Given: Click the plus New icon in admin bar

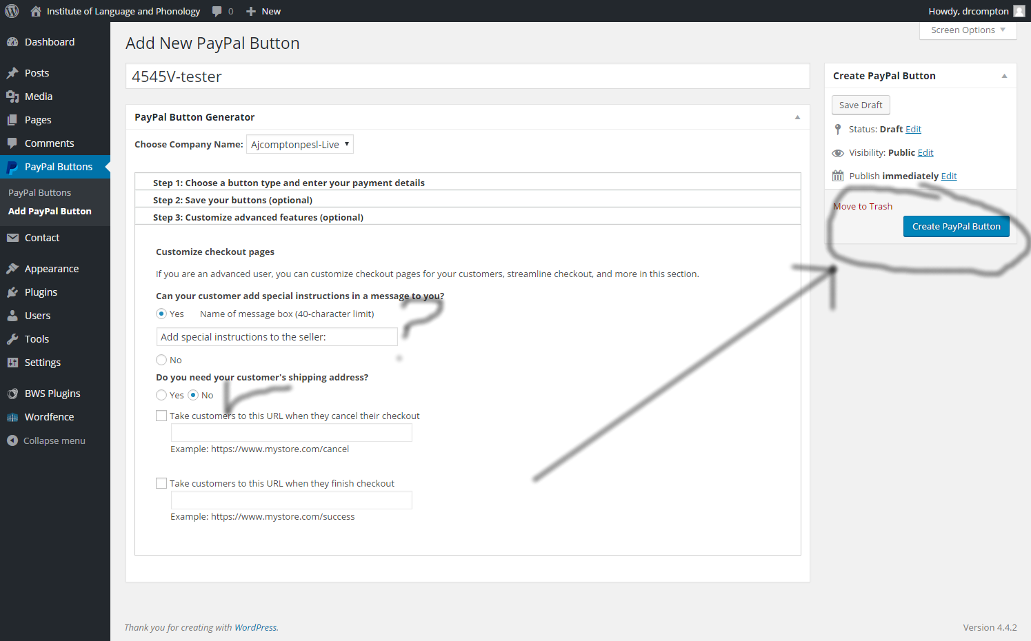Looking at the screenshot, I should click(x=251, y=12).
